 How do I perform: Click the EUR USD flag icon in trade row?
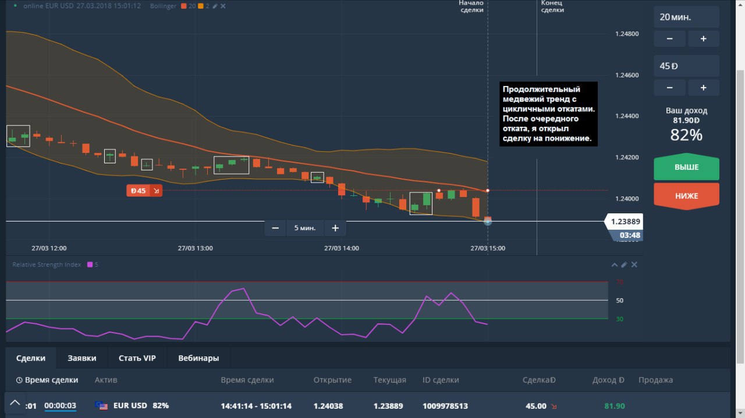102,406
